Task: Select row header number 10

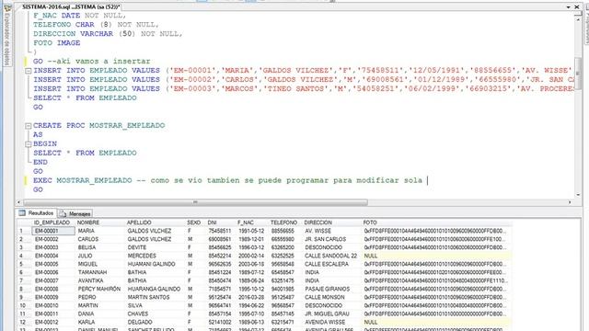Action: [x=24, y=305]
